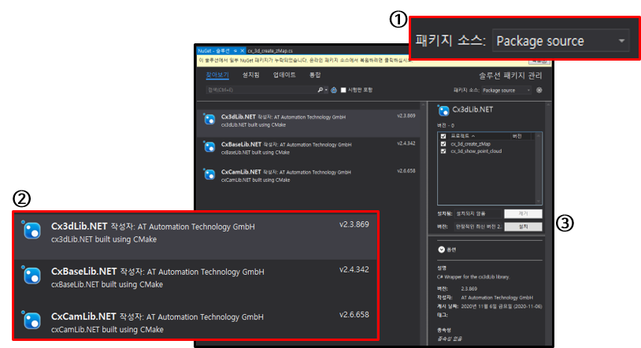Image resolution: width=641 pixels, height=348 pixels.
Task: Click the refresh icon next to search box
Action: coord(334,90)
